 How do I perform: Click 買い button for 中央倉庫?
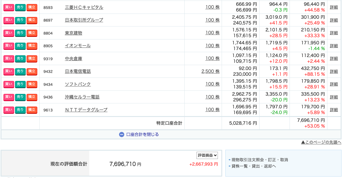tap(9, 58)
